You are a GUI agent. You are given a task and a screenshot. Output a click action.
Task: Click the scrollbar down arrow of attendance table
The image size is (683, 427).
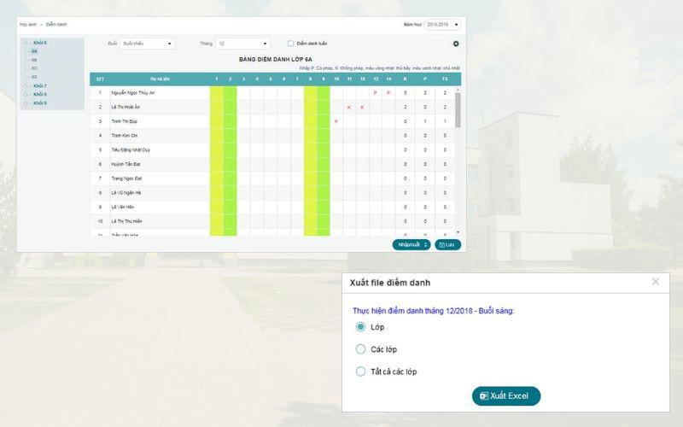(458, 232)
